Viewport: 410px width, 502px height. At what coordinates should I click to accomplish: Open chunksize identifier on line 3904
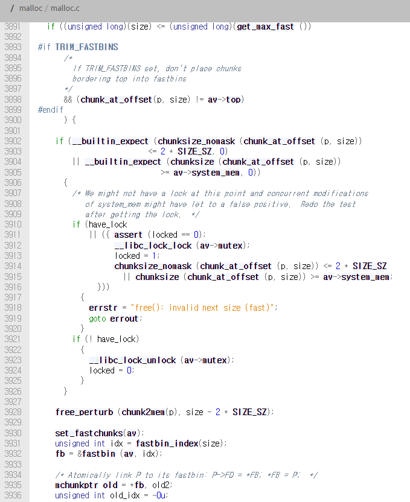tap(192, 162)
